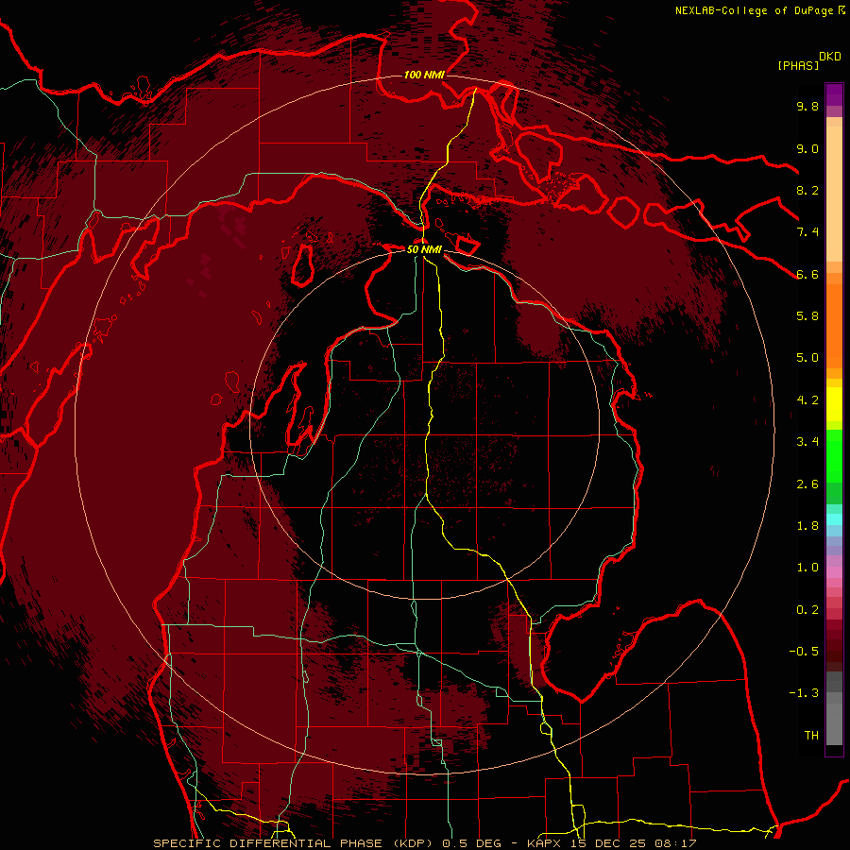Select the 7.4 legend value
850x850 pixels.
(x=807, y=232)
